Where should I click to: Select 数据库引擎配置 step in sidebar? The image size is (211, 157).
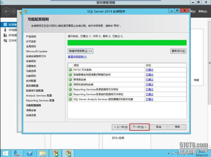35,91
